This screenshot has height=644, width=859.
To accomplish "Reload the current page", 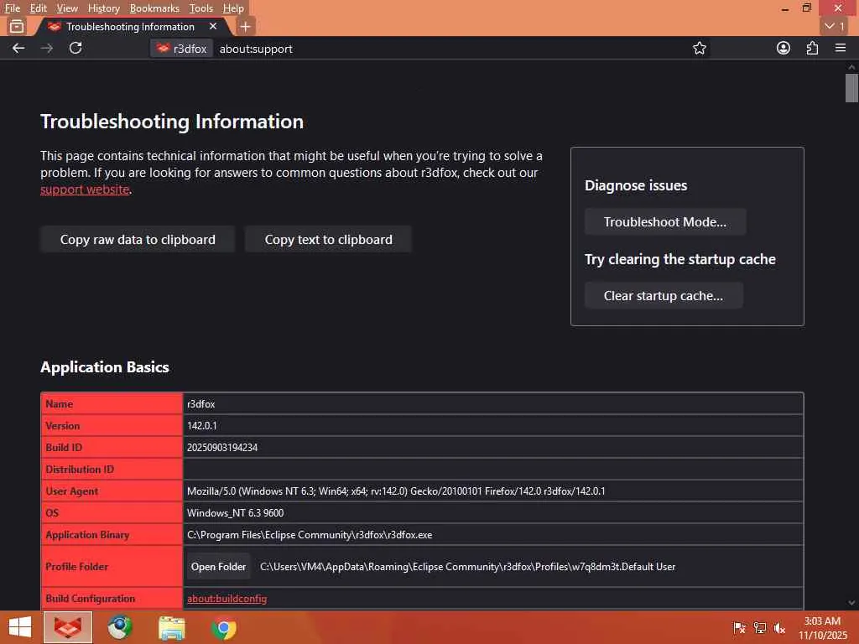I will coord(75,48).
